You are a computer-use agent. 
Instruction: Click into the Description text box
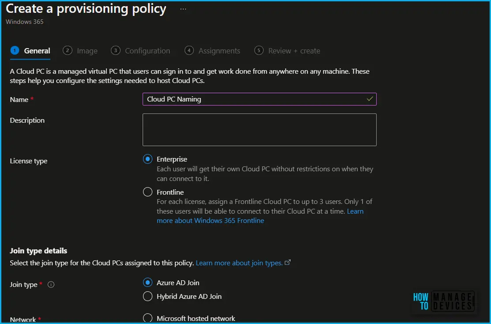click(x=259, y=130)
